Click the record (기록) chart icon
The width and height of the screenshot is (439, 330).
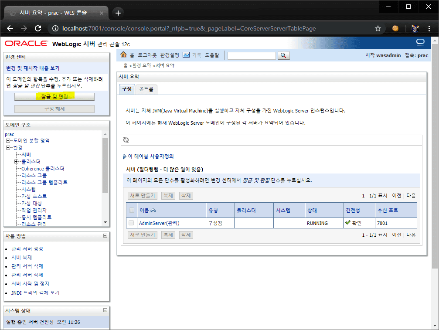point(186,55)
